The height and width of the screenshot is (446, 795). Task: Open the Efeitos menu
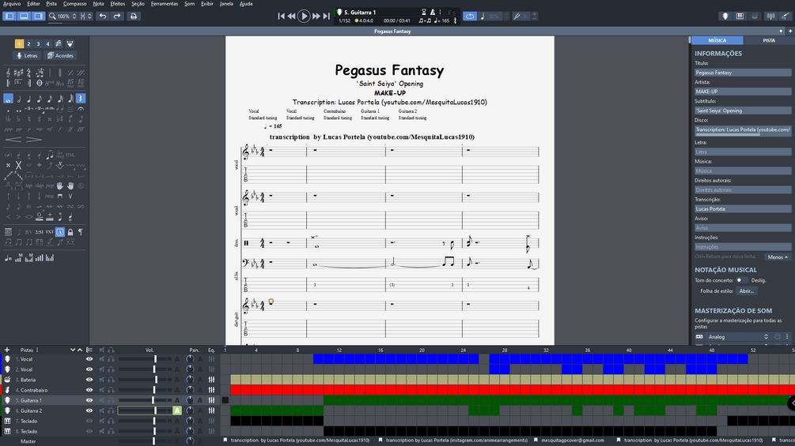118,3
